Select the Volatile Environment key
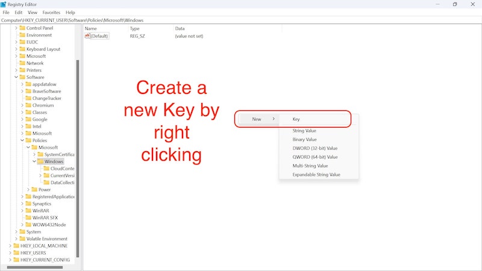482x271 pixels. (x=47, y=238)
